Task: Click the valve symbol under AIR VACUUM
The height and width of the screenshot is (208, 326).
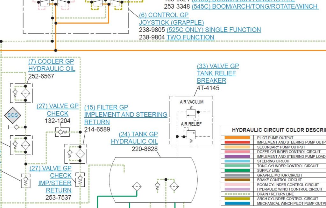Action: (191, 114)
